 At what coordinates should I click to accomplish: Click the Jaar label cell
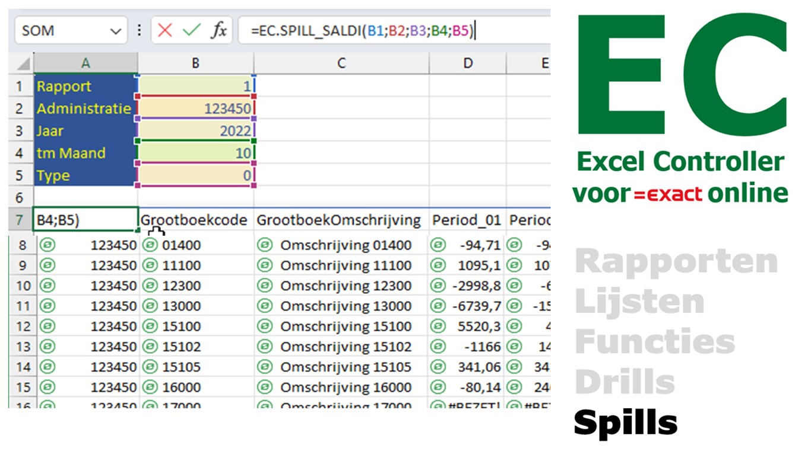(x=86, y=131)
